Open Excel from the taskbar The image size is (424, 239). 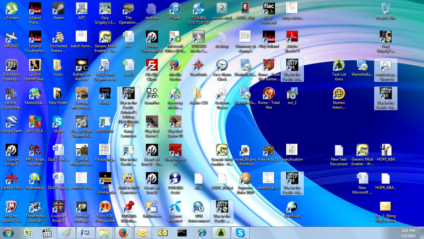(27, 232)
